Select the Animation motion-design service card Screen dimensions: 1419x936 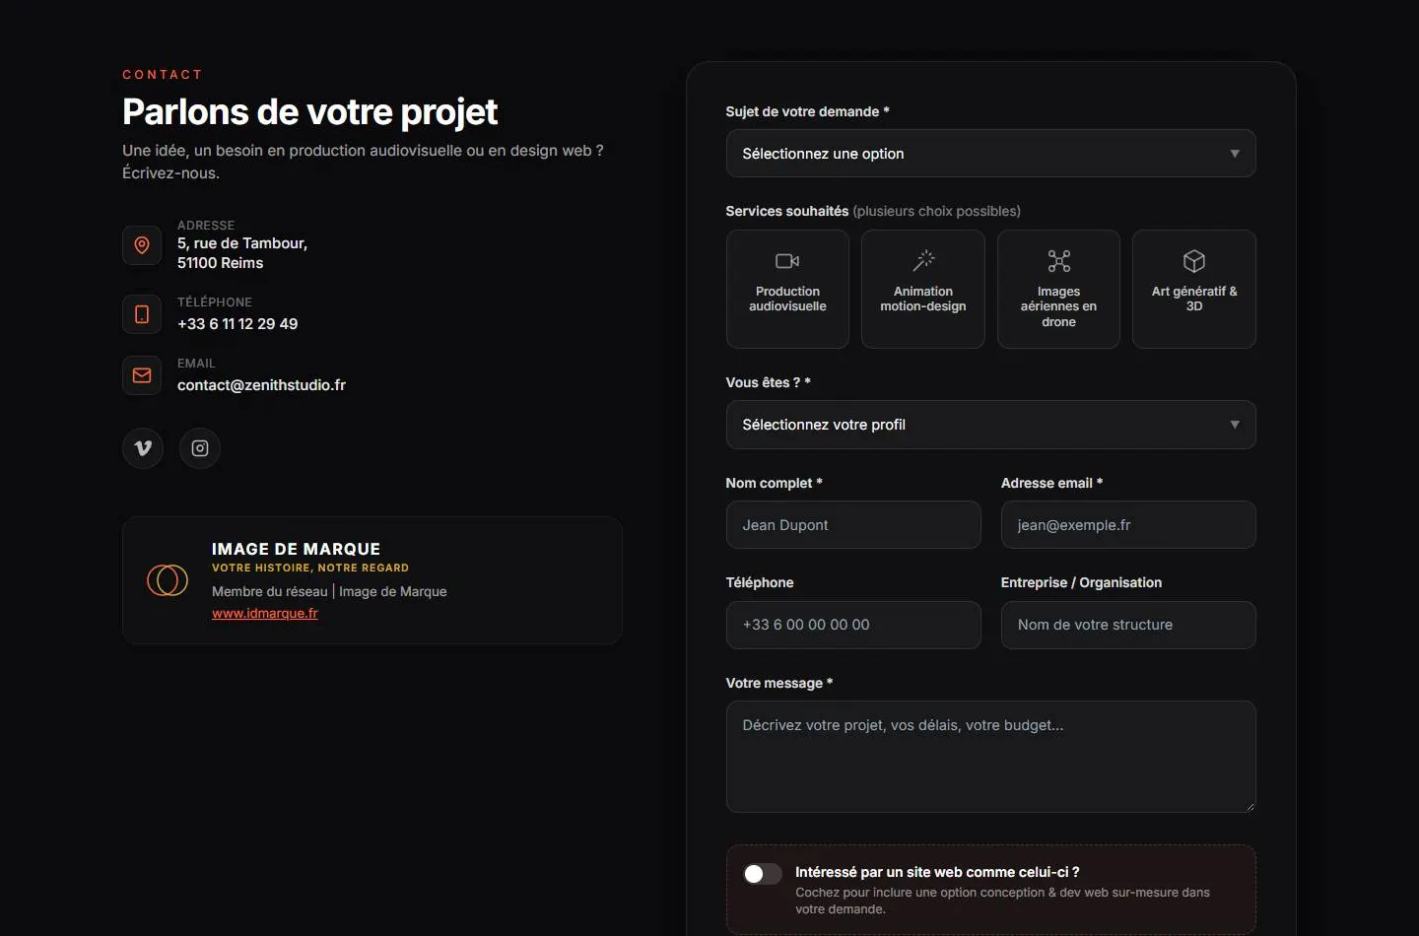[923, 289]
